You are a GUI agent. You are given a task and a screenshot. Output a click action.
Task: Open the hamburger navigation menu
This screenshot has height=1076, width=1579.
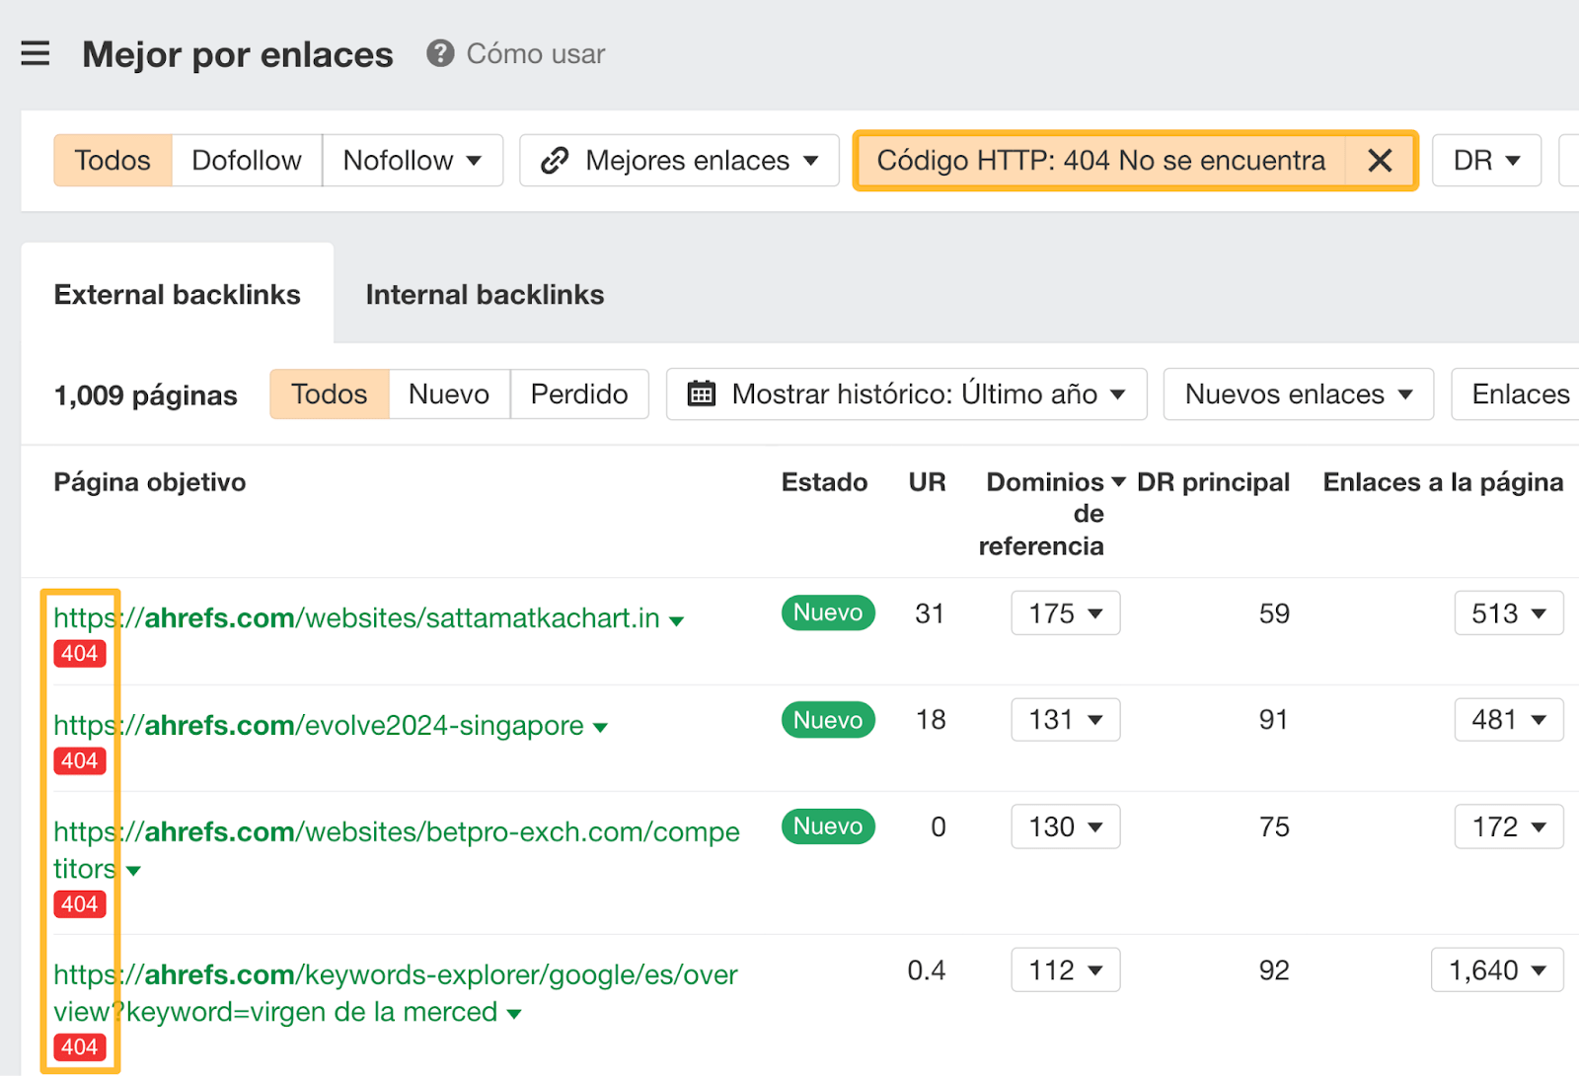[35, 54]
